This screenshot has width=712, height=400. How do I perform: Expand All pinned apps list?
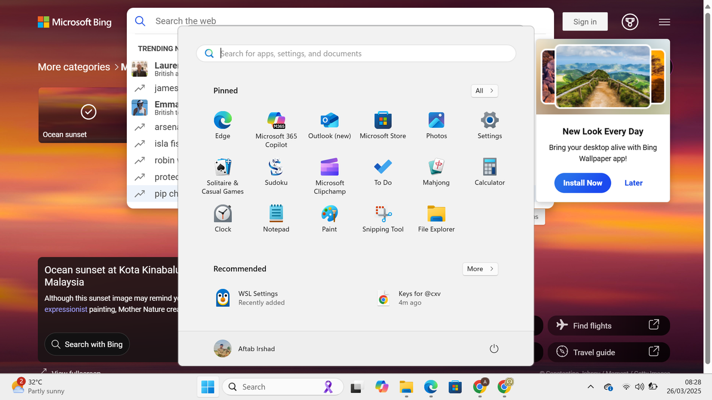484,91
